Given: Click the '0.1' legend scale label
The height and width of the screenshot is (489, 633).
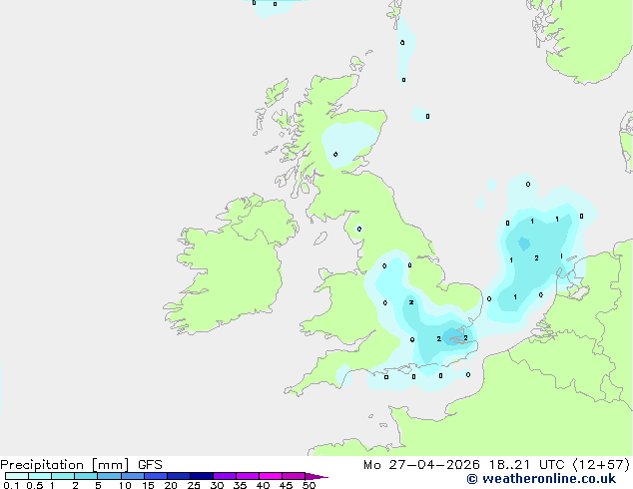Looking at the screenshot, I should tap(11, 485).
